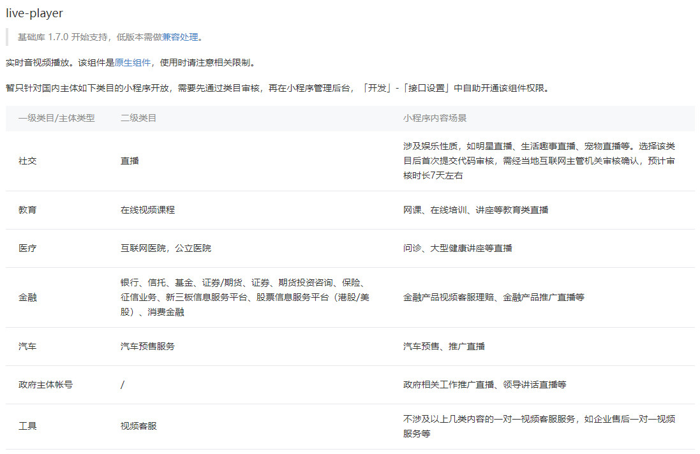The image size is (700, 454).
Task: Select the 金融 category cell
Action: (27, 297)
